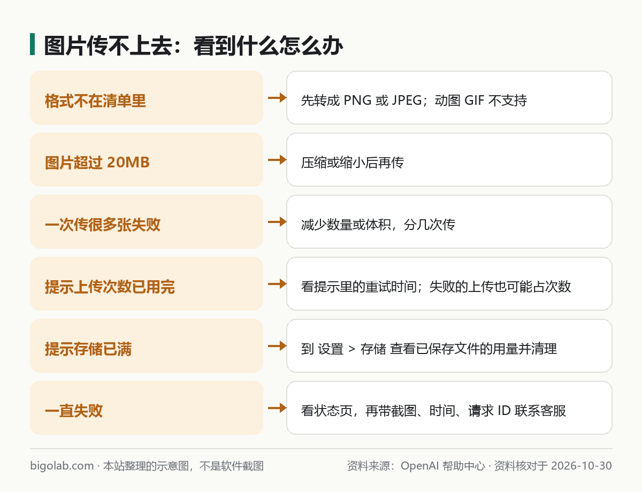Click '先转成 PNG 或 JPEG;动图 GIF 不支持' solution
The image size is (642, 492).
[x=449, y=98]
